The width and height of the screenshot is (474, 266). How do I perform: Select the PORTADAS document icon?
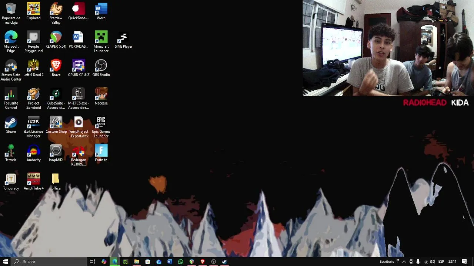pyautogui.click(x=79, y=40)
